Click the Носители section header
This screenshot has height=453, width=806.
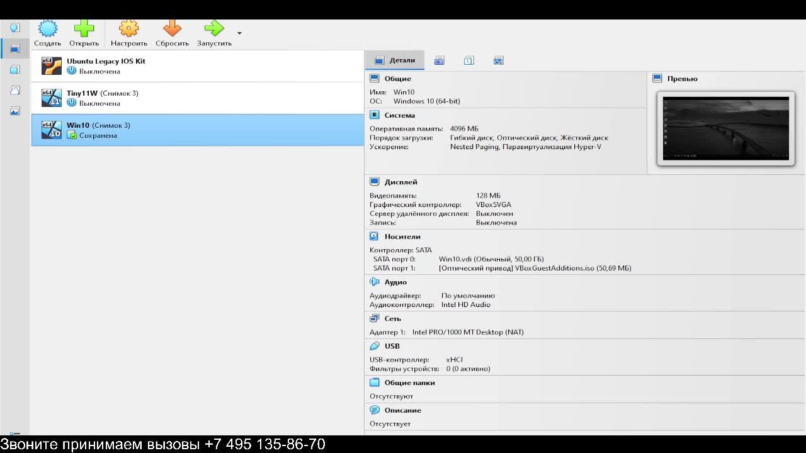click(402, 237)
